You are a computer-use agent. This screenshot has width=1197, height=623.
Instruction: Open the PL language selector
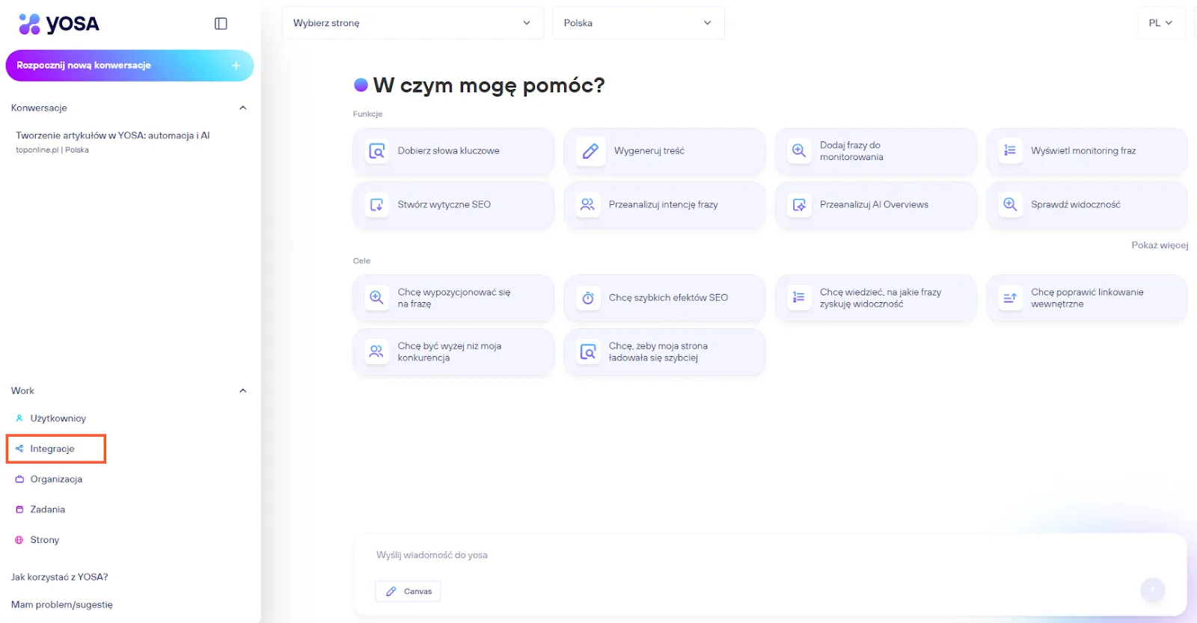[x=1160, y=23]
